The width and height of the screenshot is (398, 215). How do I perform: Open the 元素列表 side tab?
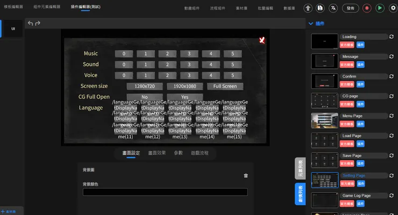click(300, 168)
